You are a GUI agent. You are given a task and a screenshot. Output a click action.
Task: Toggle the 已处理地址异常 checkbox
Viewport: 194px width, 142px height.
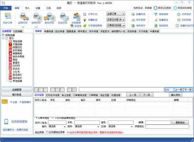(x=48, y=132)
